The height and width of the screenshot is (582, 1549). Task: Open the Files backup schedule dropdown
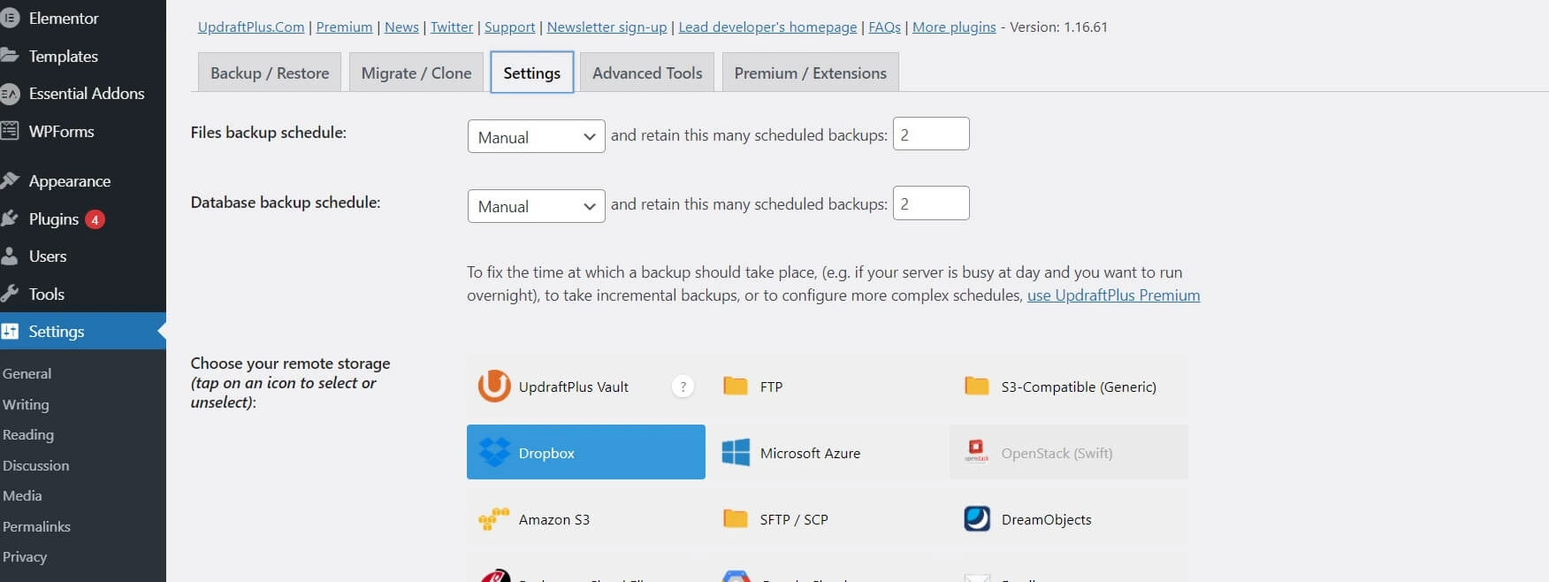(536, 136)
